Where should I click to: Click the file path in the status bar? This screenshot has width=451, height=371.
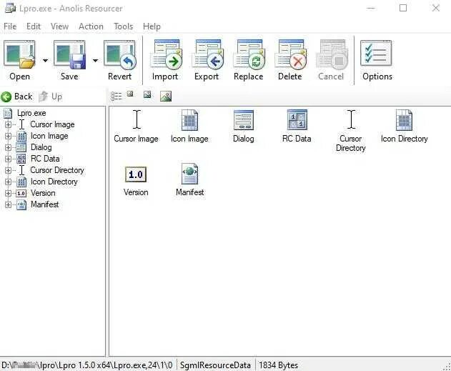coord(87,365)
